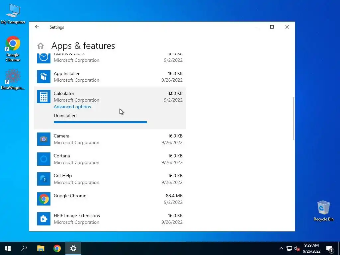340x255 pixels.
Task: Open taskbar search magnifier
Action: click(24, 248)
